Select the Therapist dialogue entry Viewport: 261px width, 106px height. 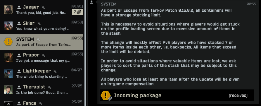coord(42,90)
